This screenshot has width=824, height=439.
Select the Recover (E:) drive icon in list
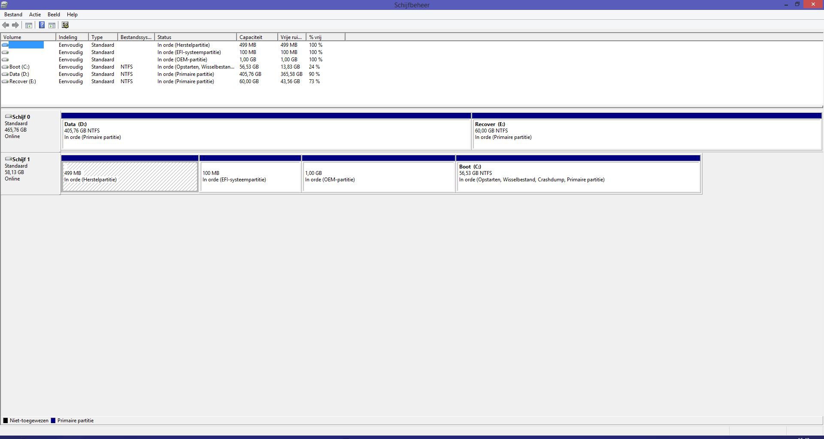tap(5, 81)
